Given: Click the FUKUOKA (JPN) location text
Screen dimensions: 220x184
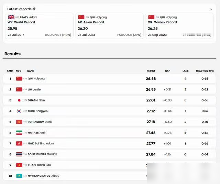Looking at the screenshot, I should point(129,35).
